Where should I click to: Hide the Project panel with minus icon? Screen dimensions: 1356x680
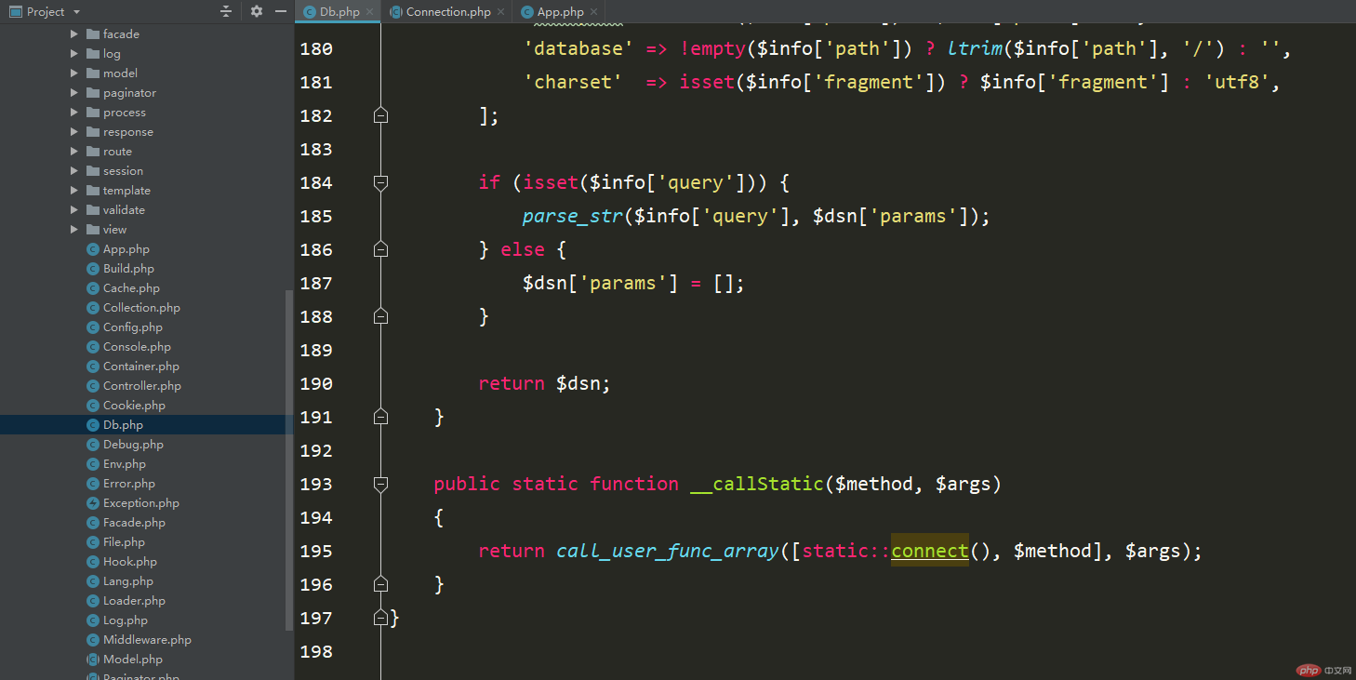click(x=281, y=11)
